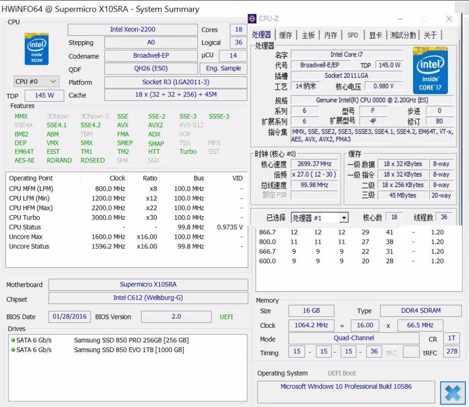Click the 145 W TDP field in HWiNFO
Screen dimensions: 469x407
(44, 95)
